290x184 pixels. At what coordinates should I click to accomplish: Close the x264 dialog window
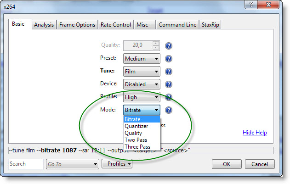268,5
